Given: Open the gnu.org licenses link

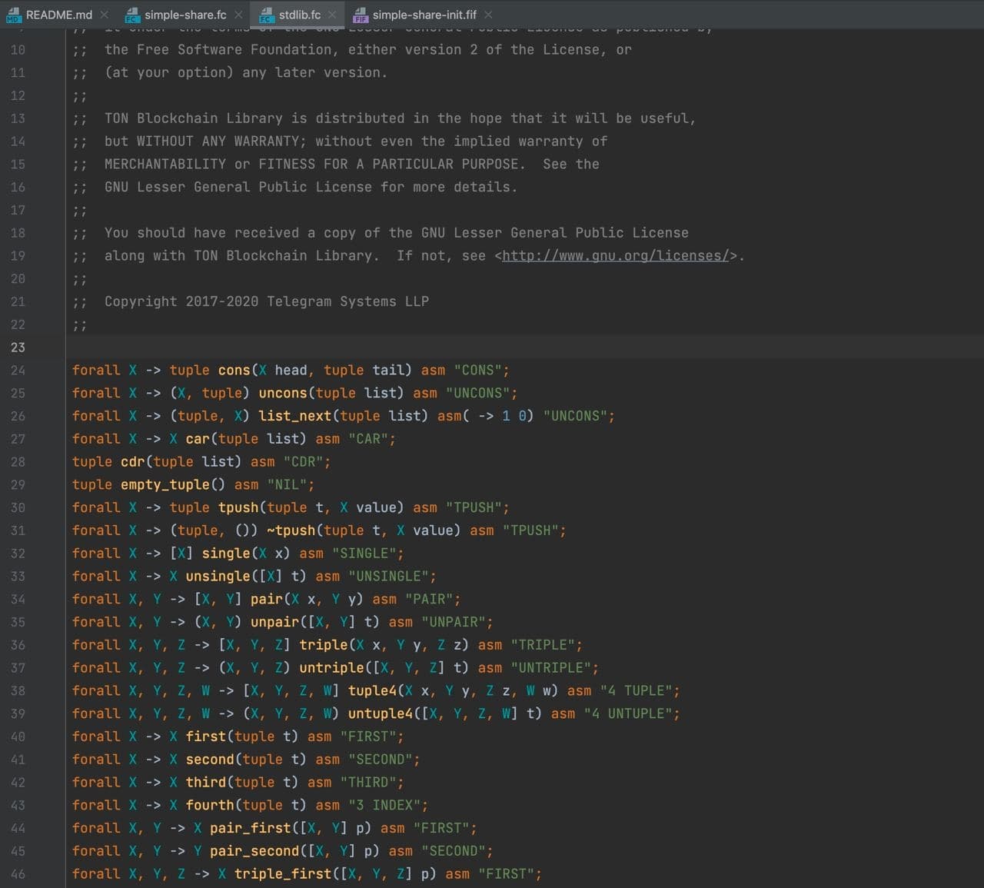Looking at the screenshot, I should [x=615, y=255].
